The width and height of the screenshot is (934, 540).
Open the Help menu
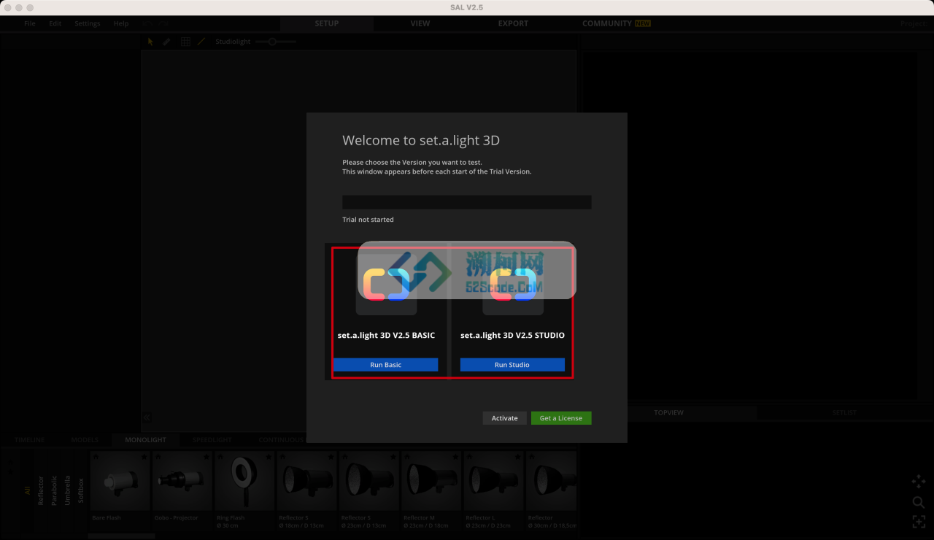point(121,23)
